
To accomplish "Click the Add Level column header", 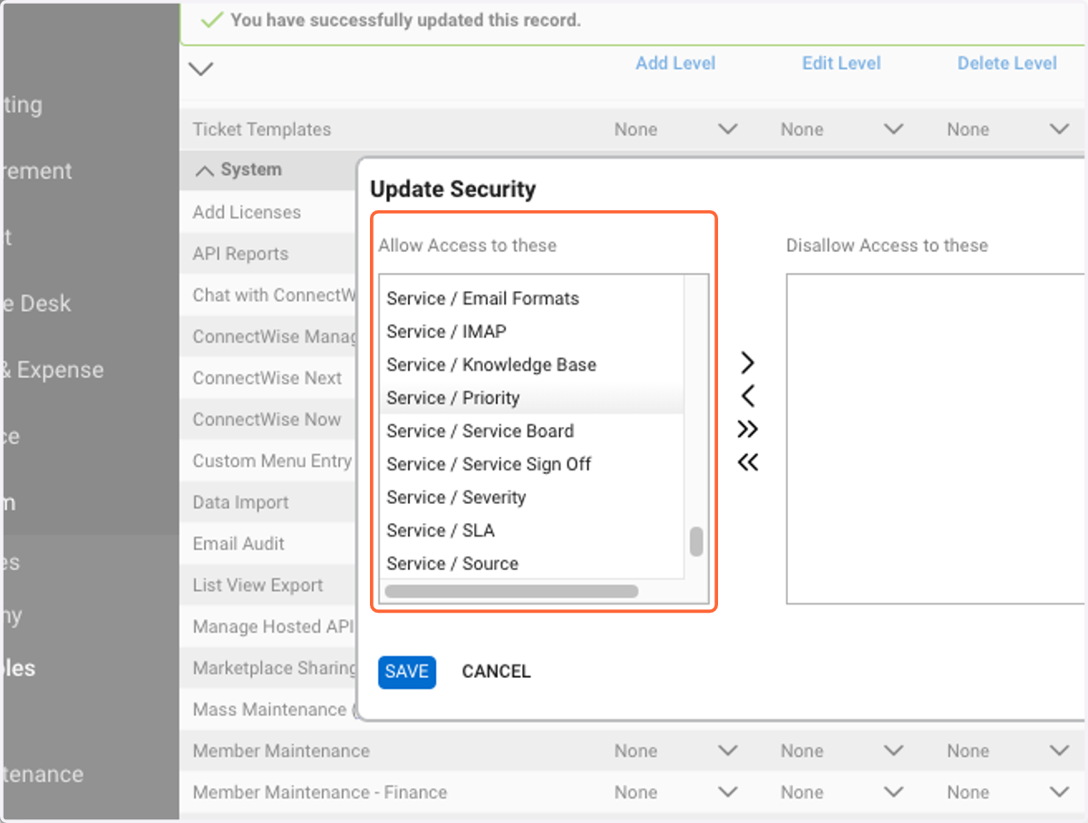I will (675, 63).
